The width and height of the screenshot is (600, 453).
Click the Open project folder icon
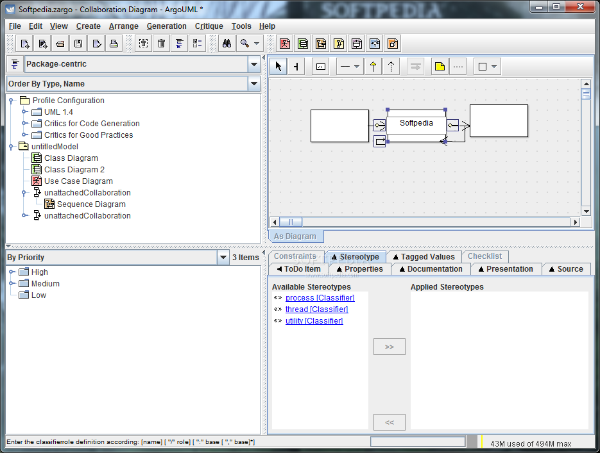pos(60,44)
